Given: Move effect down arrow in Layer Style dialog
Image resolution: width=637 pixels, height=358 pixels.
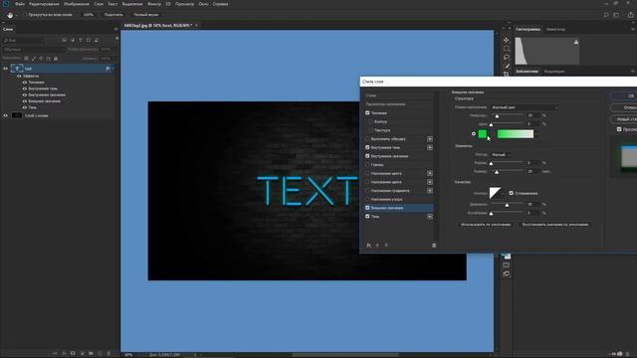Looking at the screenshot, I should [x=386, y=246].
